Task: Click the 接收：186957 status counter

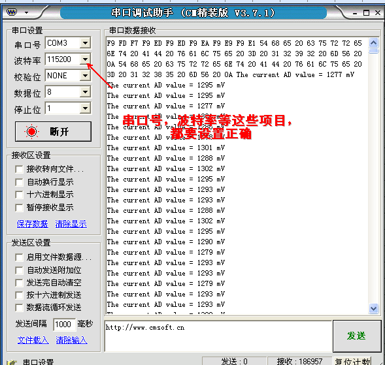Action: click(299, 361)
